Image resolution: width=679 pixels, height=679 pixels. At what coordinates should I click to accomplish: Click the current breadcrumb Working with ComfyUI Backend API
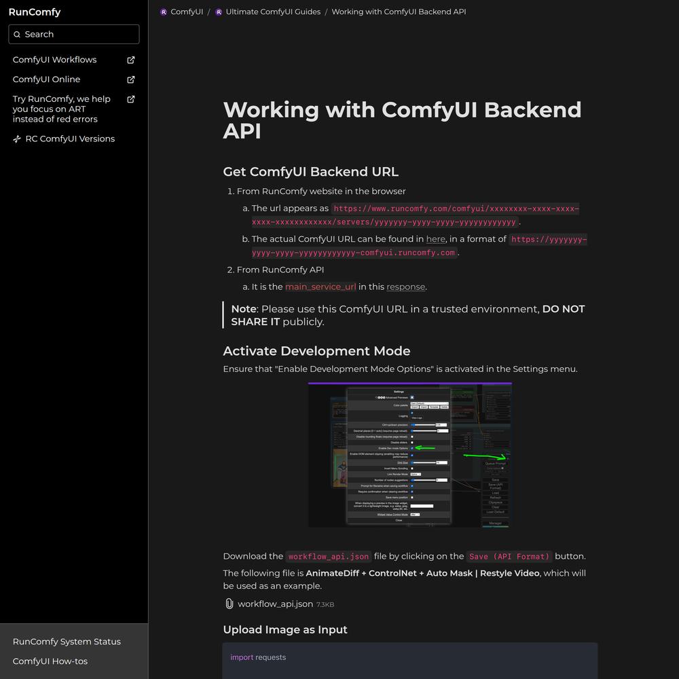[x=399, y=12]
